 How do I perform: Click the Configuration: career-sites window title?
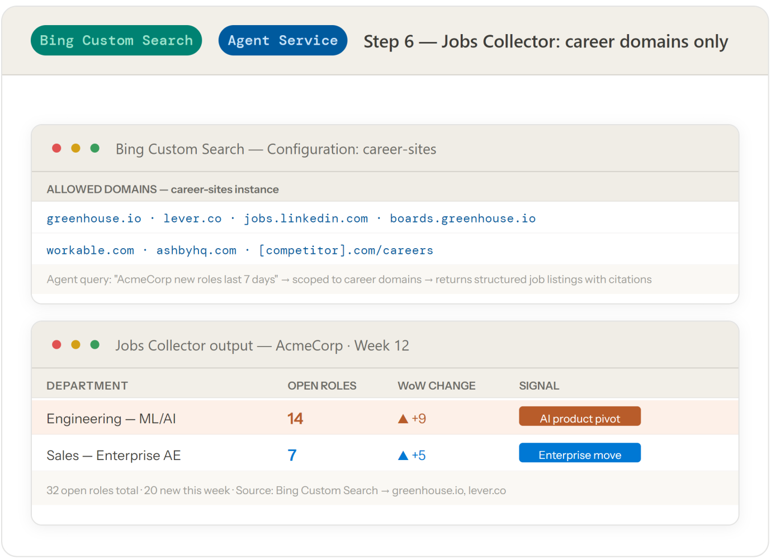coord(276,149)
